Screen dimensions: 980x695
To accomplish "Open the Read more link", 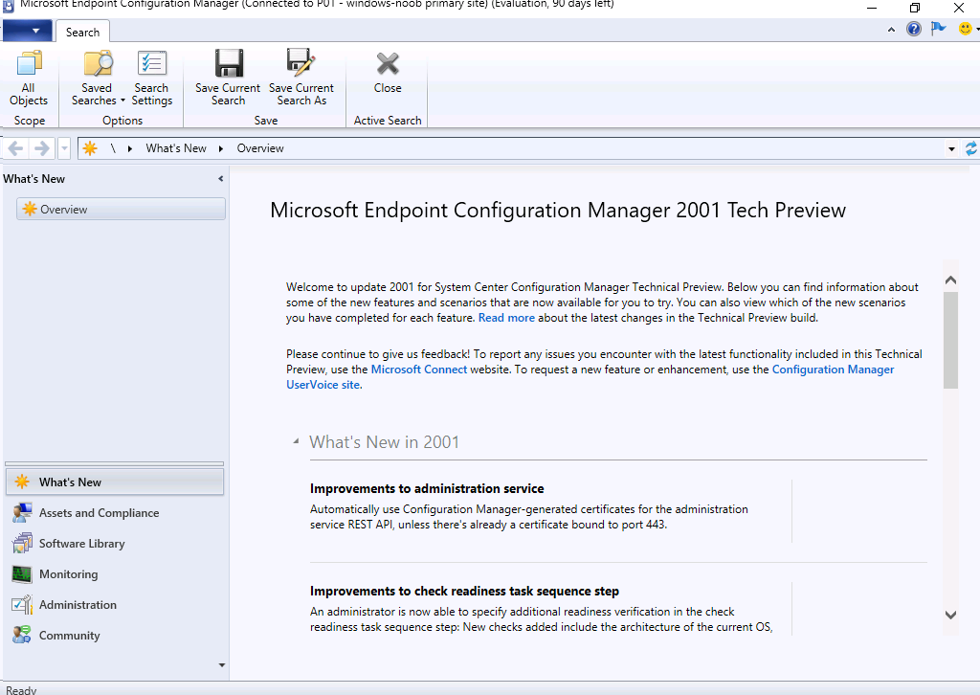I will (x=506, y=318).
